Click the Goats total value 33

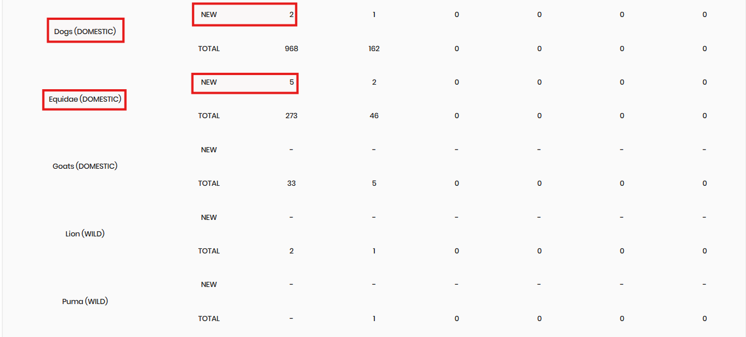pyautogui.click(x=291, y=184)
